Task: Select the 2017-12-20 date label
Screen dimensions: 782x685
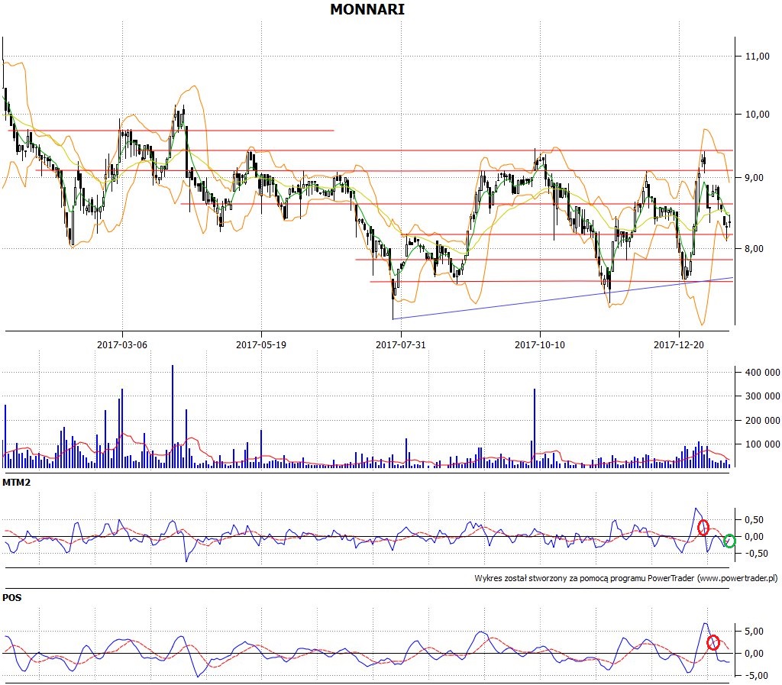Action: click(679, 344)
